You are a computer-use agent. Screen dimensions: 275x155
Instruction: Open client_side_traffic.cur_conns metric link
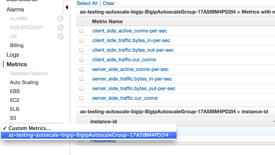[124, 60]
